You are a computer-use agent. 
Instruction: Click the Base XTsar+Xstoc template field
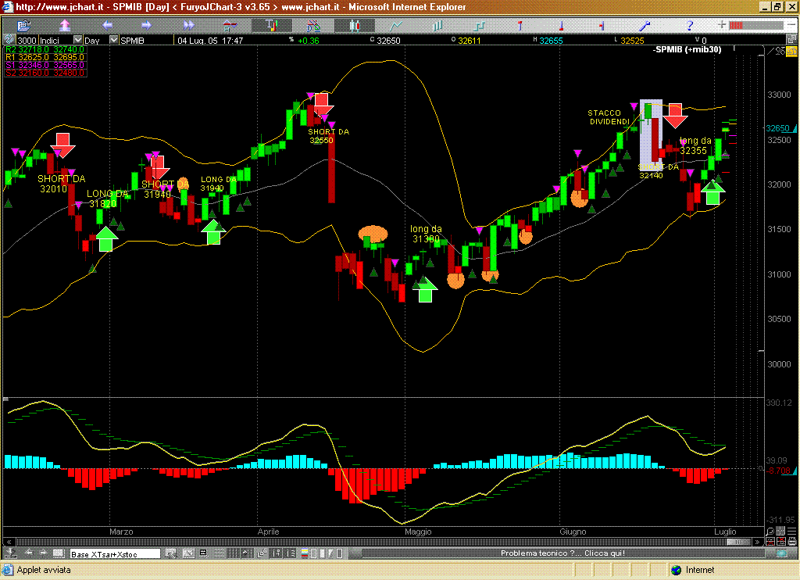(115, 553)
